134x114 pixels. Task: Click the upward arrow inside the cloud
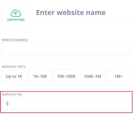click(16, 14)
